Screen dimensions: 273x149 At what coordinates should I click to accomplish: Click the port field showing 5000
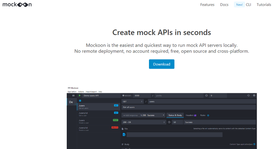[142, 96]
